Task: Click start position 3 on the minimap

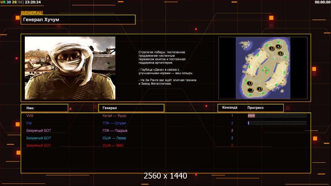Action: (x=271, y=48)
